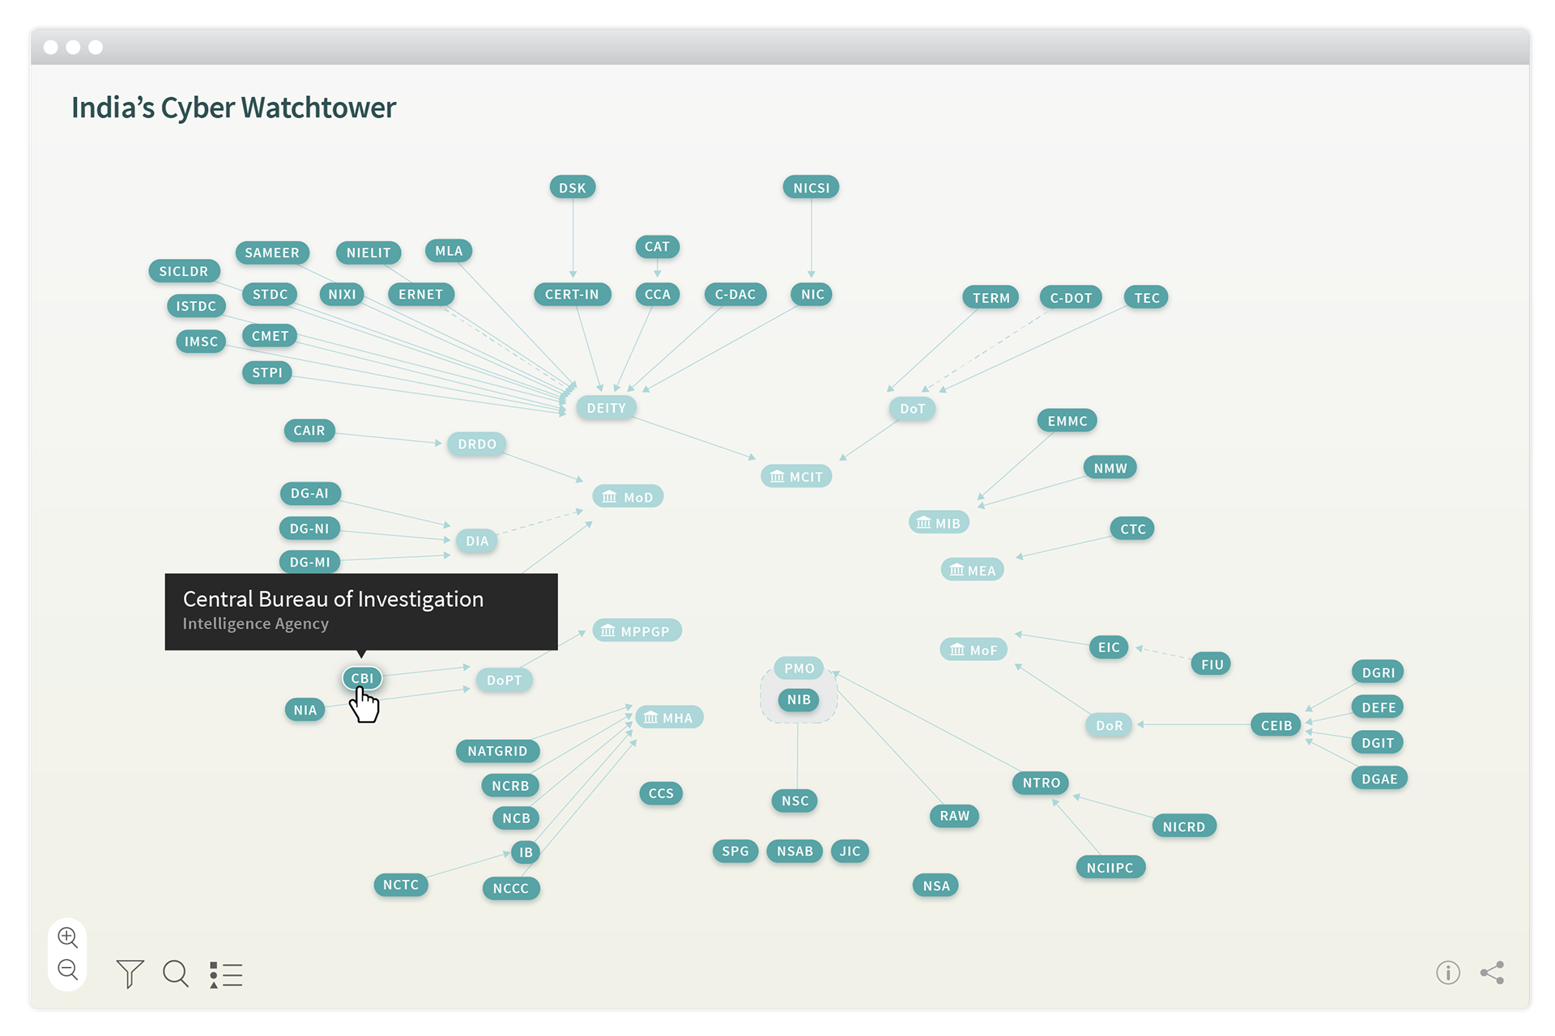The height and width of the screenshot is (1036, 1555).
Task: Click the CCA node
Action: (x=658, y=295)
